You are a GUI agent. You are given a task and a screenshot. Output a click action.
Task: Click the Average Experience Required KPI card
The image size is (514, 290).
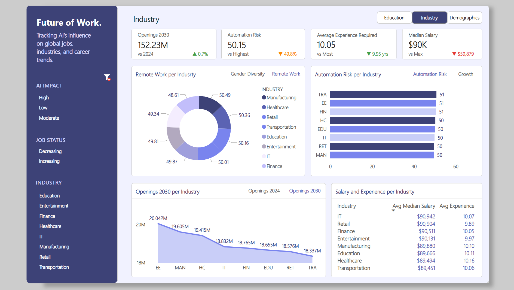[354, 44]
